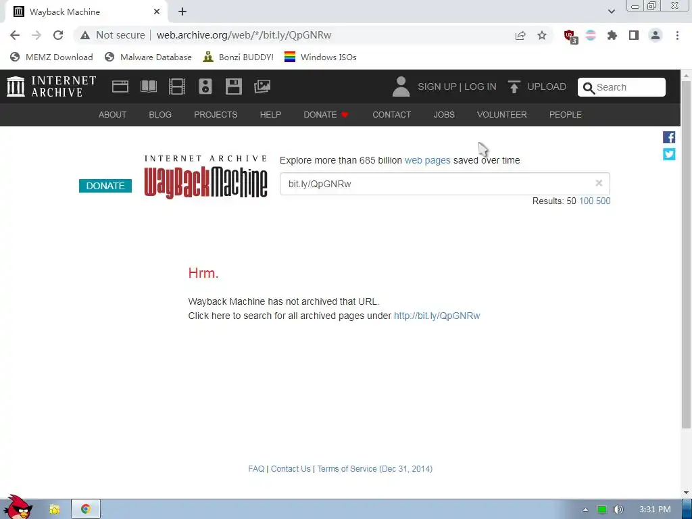Screen dimensions: 692x519
Task: Open the Contact Us footer link
Action: click(x=291, y=469)
